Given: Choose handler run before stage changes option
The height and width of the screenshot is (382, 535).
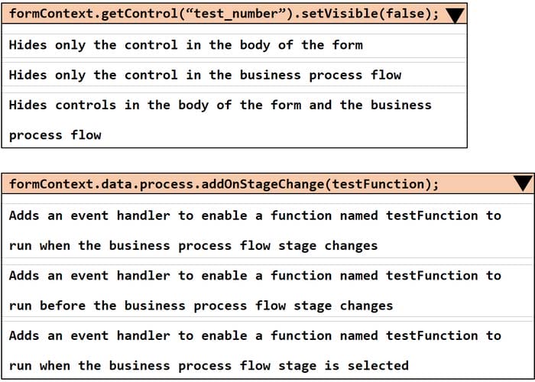Looking at the screenshot, I should point(255,276).
